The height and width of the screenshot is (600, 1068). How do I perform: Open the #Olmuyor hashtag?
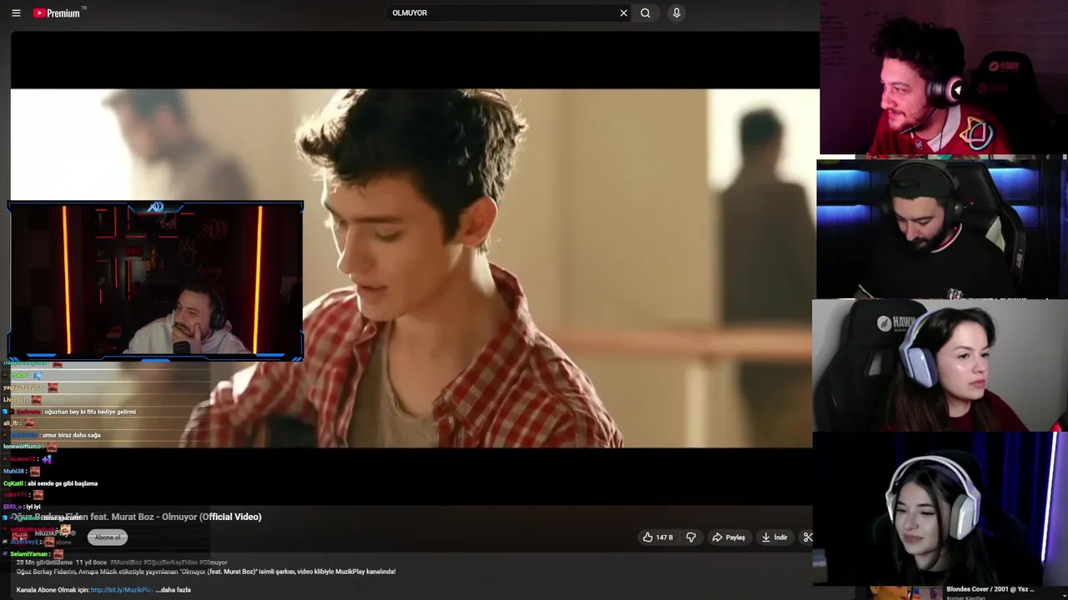(x=214, y=562)
